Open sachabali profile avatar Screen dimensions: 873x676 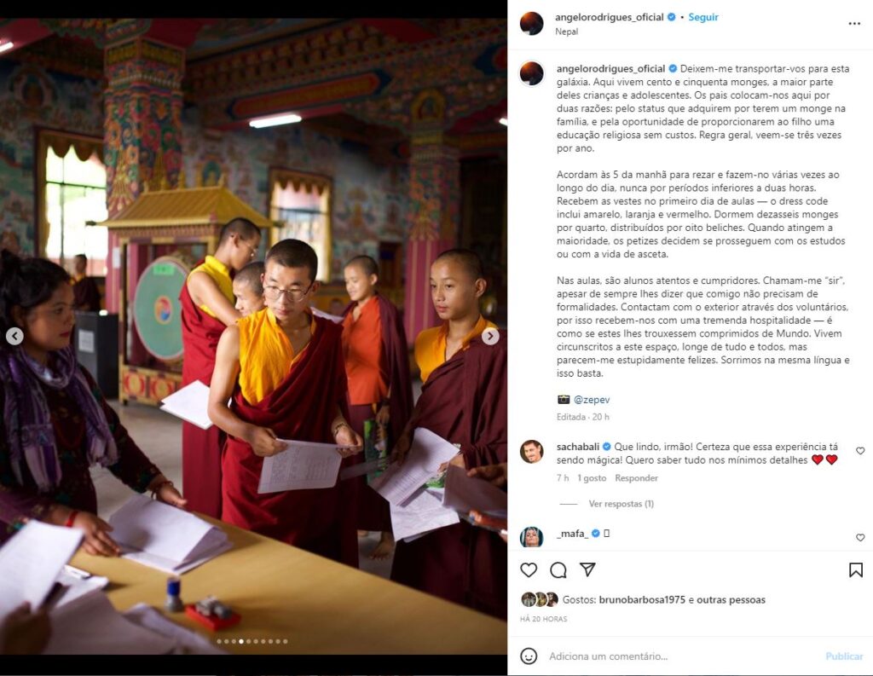[531, 452]
